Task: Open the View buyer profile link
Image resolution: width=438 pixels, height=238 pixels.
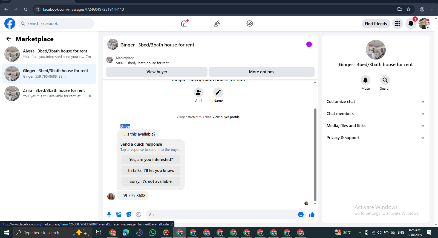Action: click(226, 117)
